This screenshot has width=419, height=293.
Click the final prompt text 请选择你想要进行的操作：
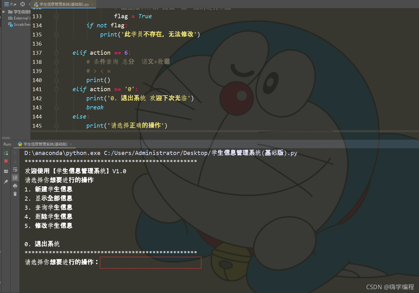coord(62,262)
